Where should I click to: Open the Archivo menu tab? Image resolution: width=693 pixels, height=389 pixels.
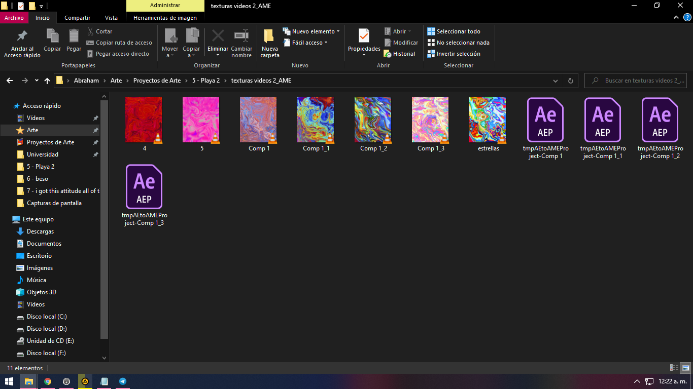(x=14, y=18)
